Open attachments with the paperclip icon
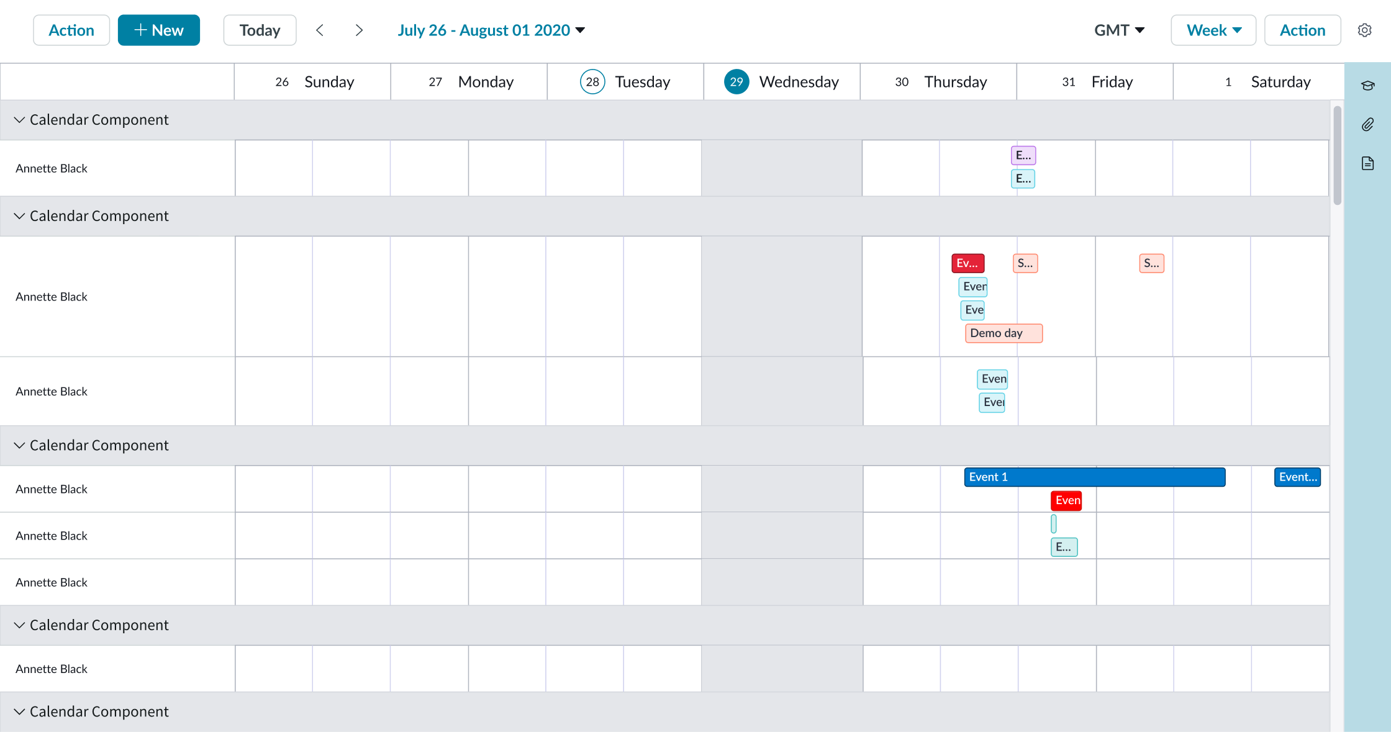Screen dimensions: 1391x732 1368,124
